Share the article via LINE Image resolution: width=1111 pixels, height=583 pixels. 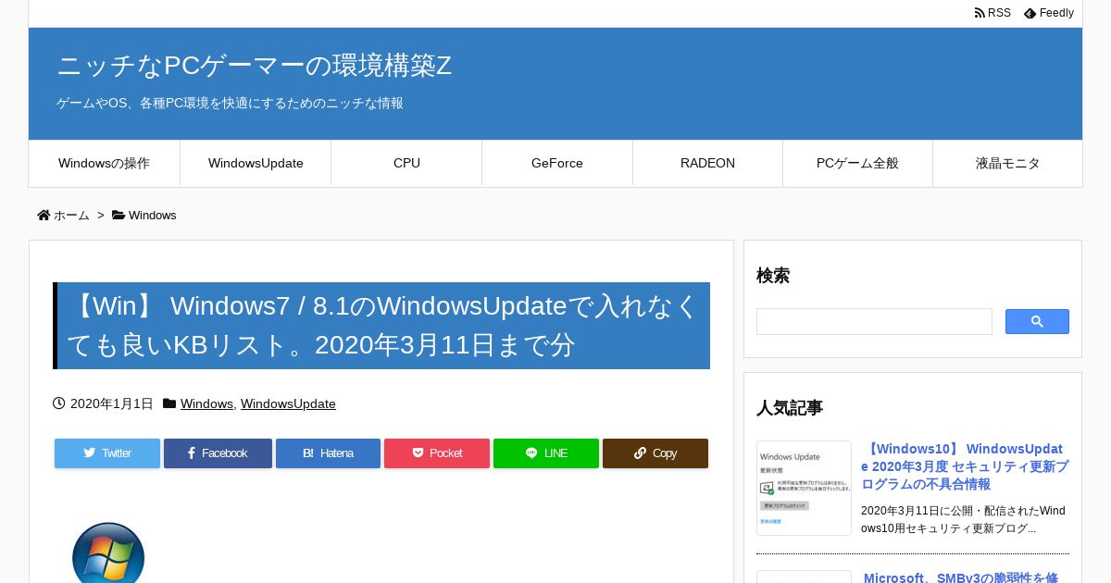(x=546, y=453)
